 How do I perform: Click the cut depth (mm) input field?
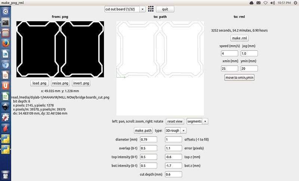(173, 174)
